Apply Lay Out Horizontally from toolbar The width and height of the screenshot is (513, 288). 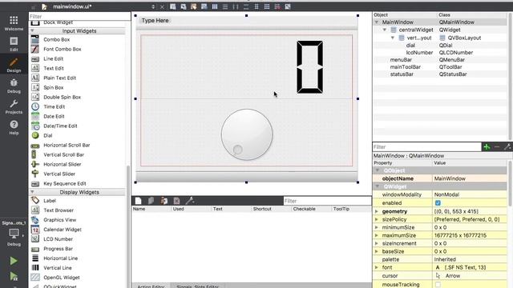point(215,6)
